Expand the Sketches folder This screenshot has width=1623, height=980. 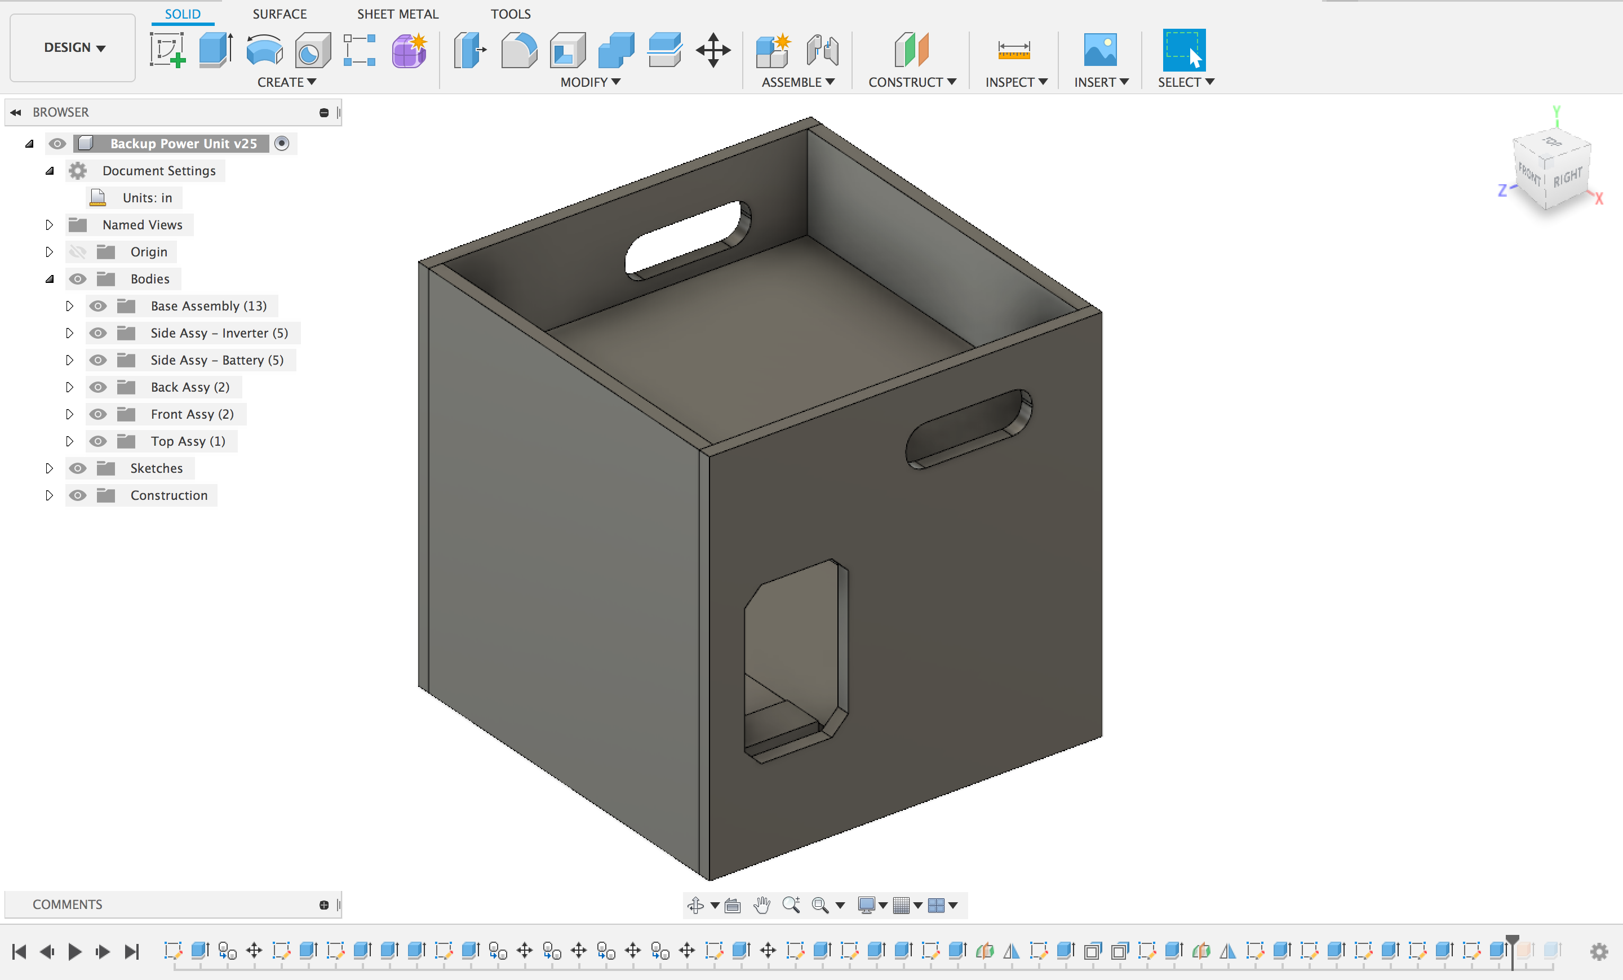click(x=50, y=468)
